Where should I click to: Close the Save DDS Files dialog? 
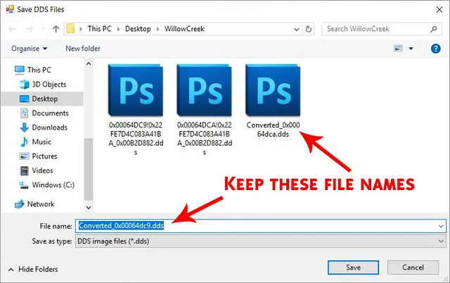[x=439, y=10]
